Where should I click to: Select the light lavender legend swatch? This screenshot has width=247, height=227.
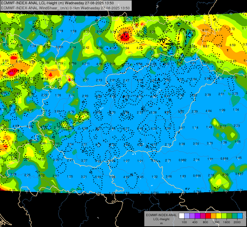tap(187, 216)
